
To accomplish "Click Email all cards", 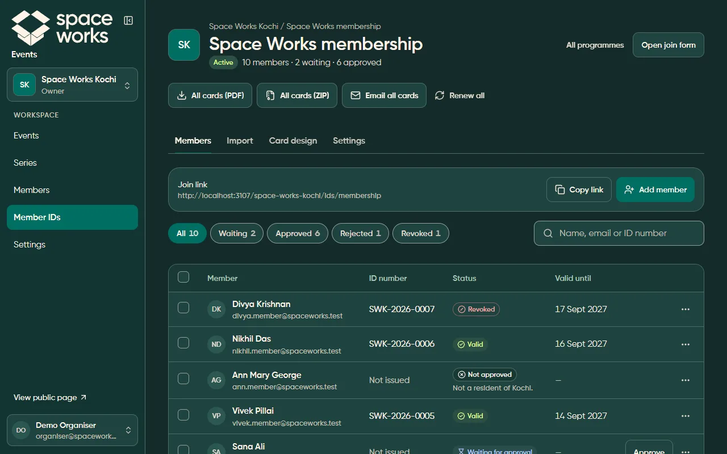I will coord(384,95).
